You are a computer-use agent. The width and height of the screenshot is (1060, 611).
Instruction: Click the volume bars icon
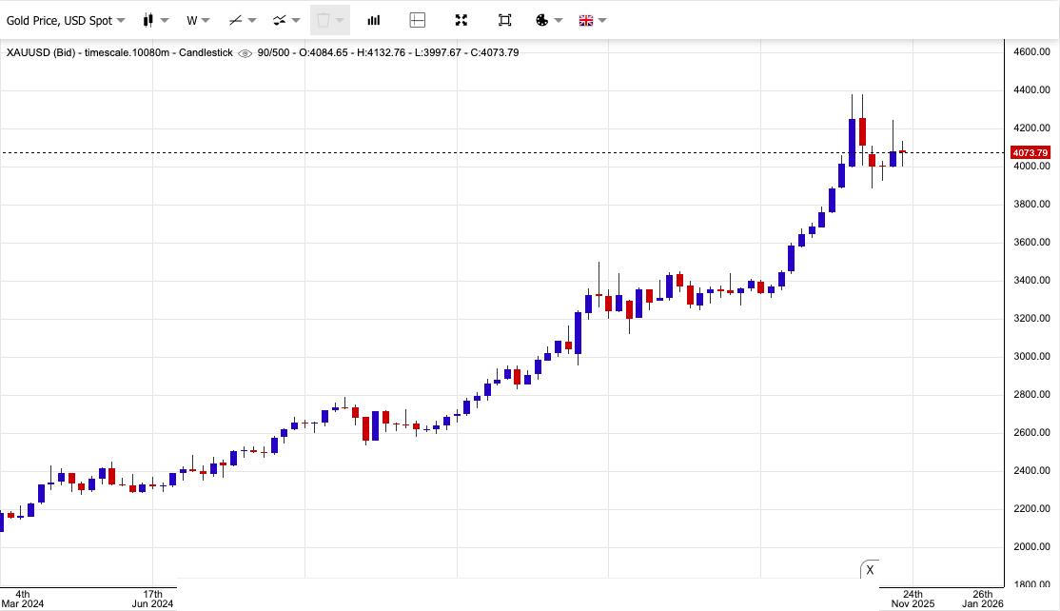point(374,20)
